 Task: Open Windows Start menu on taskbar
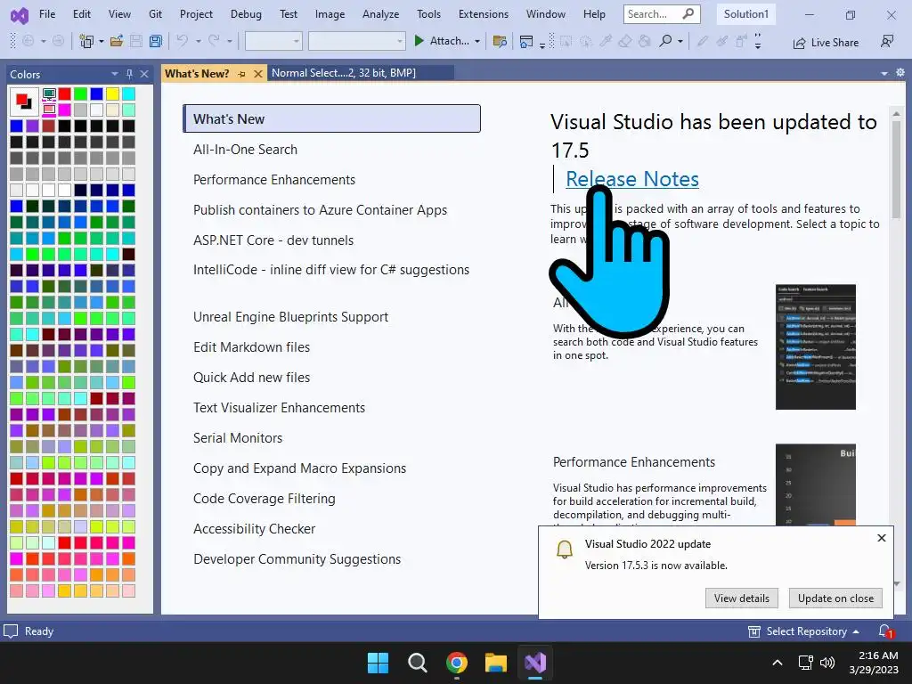coord(378,663)
